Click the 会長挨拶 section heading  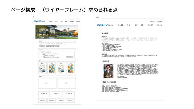106,61
